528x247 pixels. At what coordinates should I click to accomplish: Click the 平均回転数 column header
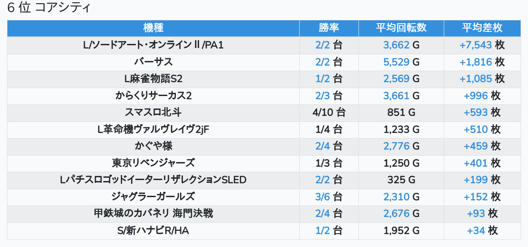(x=401, y=28)
